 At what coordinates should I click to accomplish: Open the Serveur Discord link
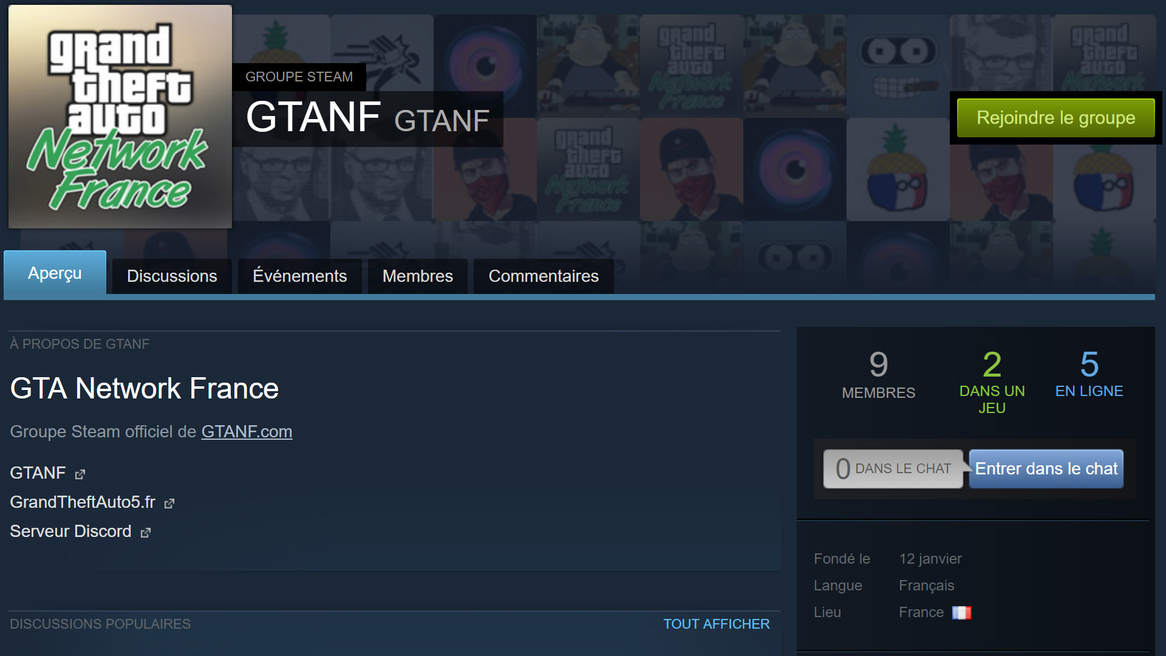[70, 531]
